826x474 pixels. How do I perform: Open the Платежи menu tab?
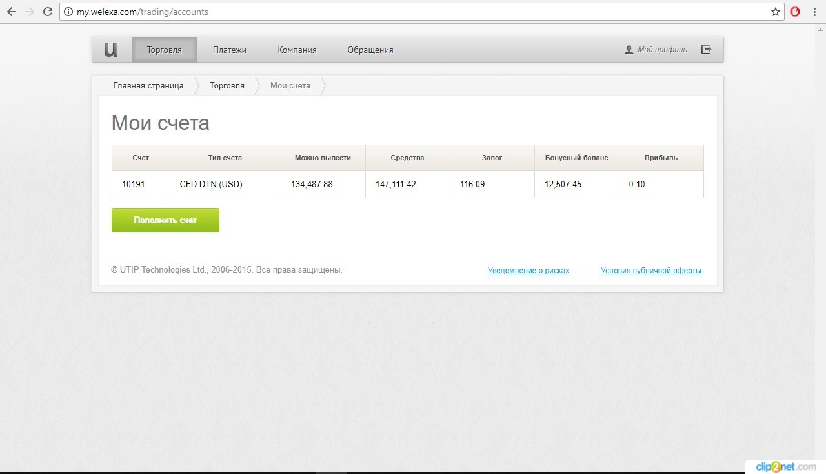pos(230,50)
